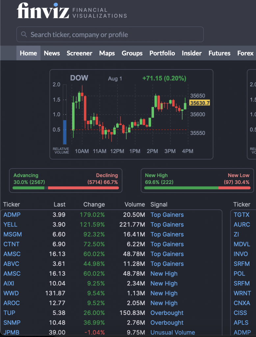Click Top Gainers signal in YELL row
This screenshot has width=256, height=337.
167,224
